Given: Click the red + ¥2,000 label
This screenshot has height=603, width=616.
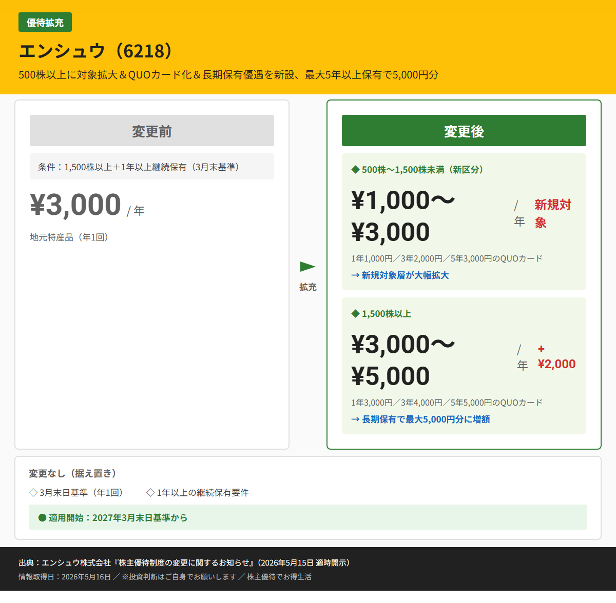Looking at the screenshot, I should tap(556, 357).
